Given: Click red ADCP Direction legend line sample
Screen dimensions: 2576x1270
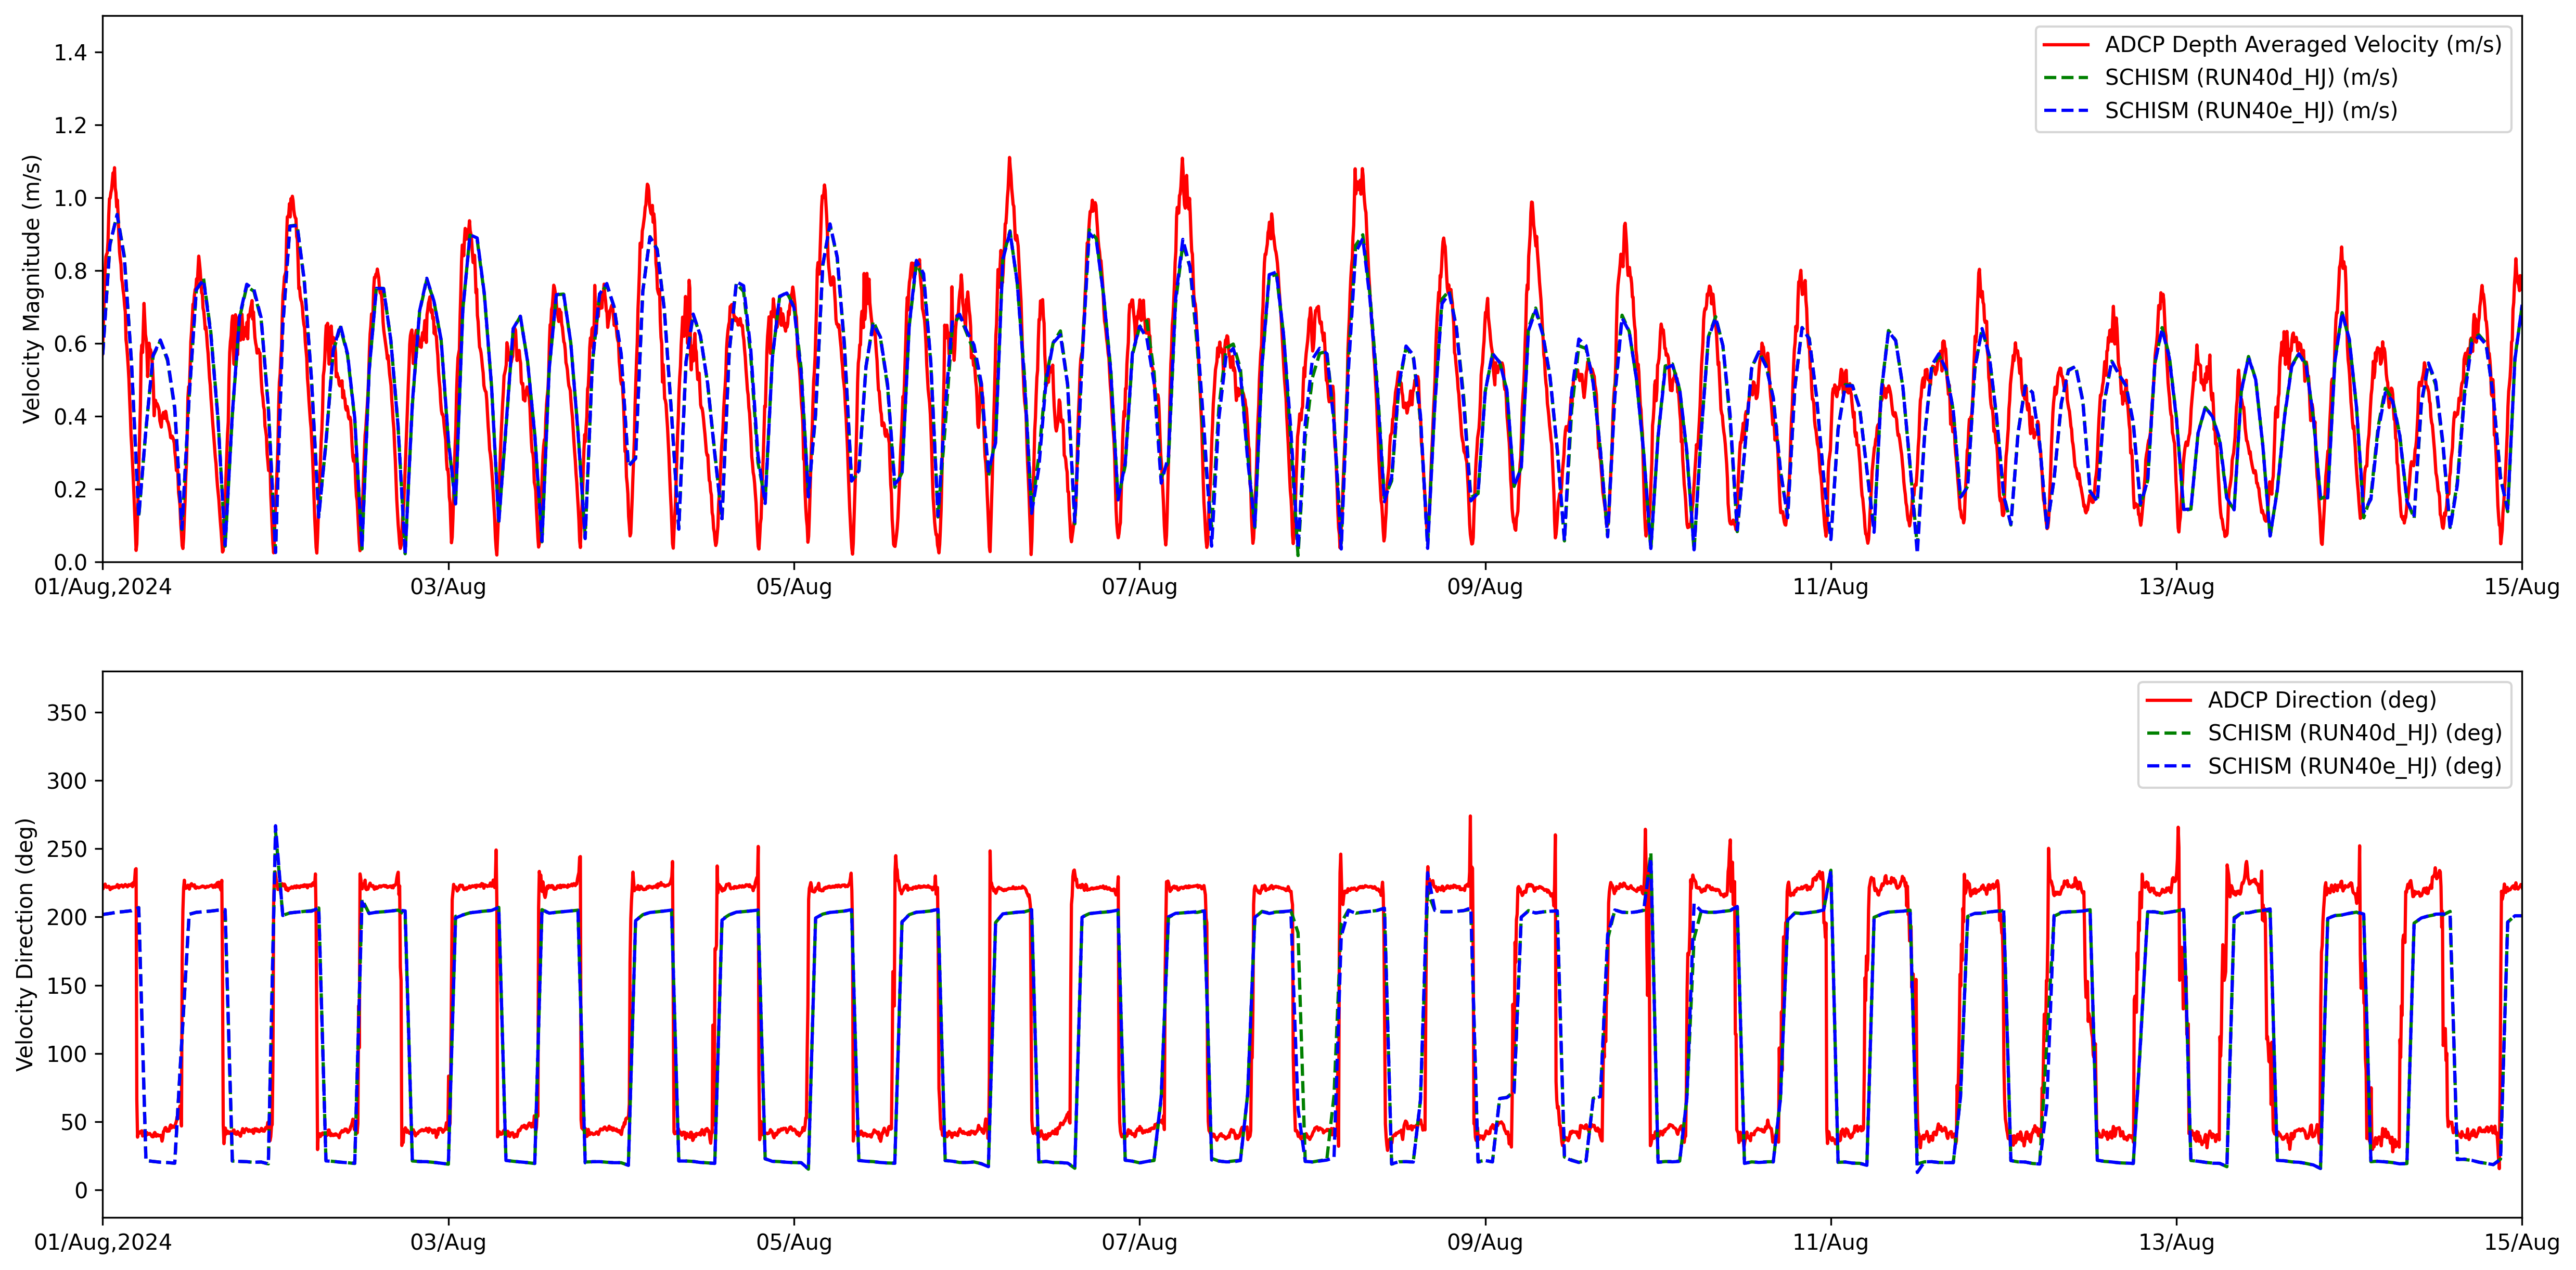Looking at the screenshot, I should click(x=2169, y=701).
